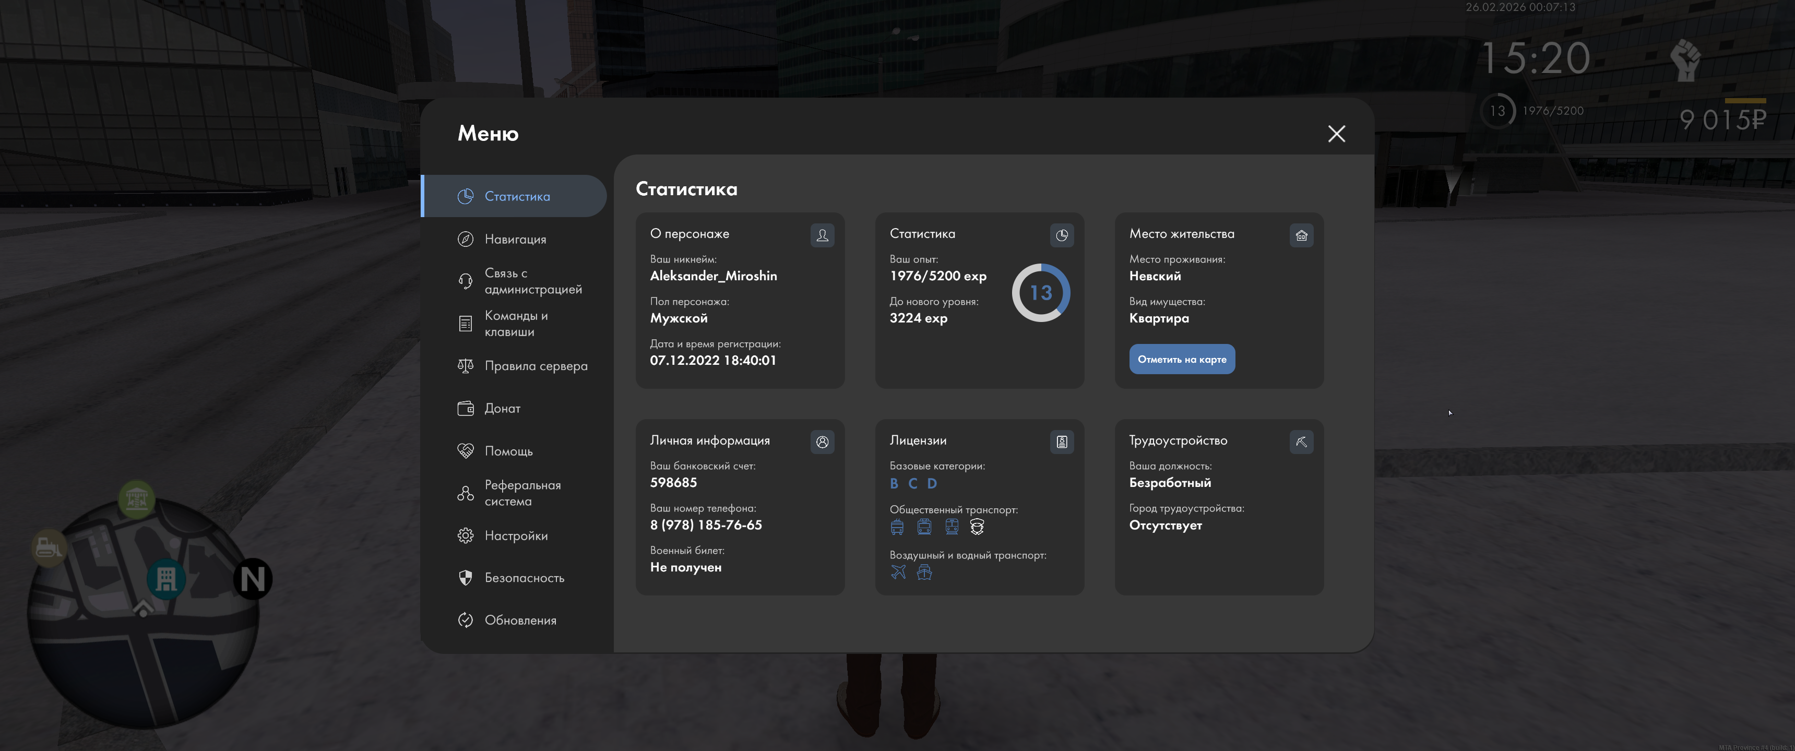Click the house icon in Место жительства card
Screen dimensions: 1795x751
pos(1301,235)
